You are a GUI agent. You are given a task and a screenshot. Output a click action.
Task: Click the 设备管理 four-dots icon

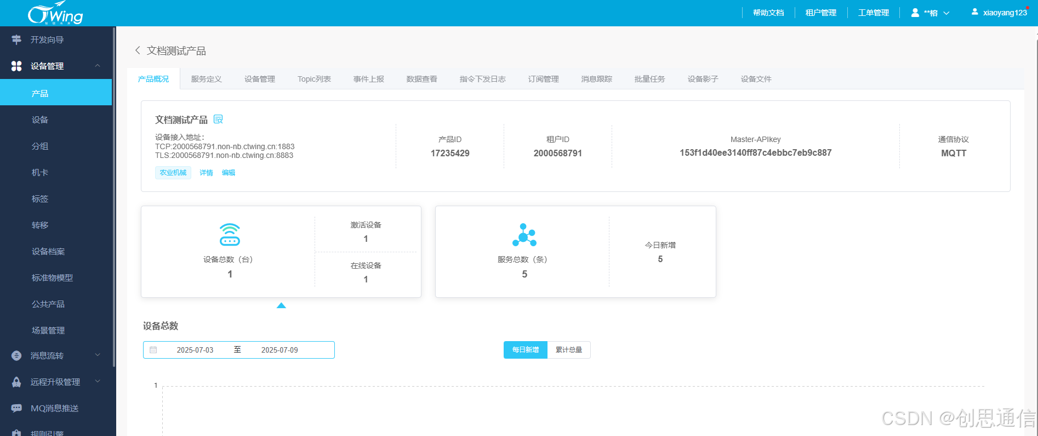16,66
